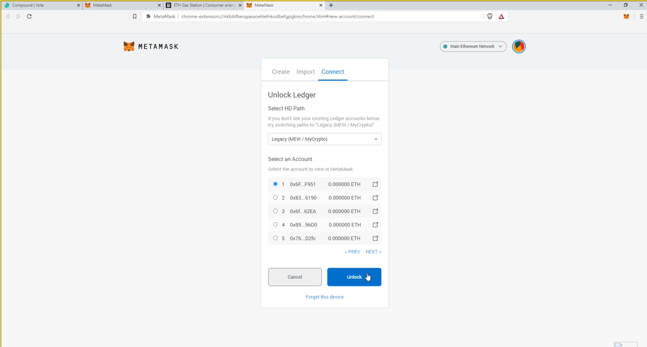Click the Unlock button
This screenshot has height=347, width=647.
[354, 277]
